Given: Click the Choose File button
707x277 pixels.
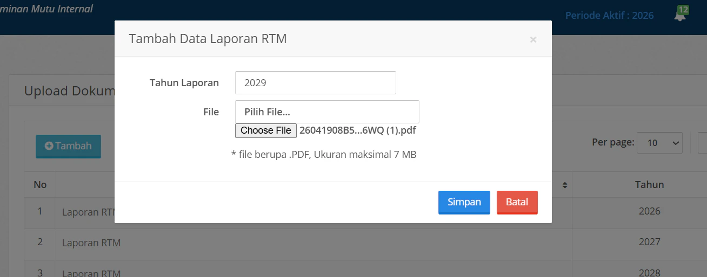Looking at the screenshot, I should (266, 130).
